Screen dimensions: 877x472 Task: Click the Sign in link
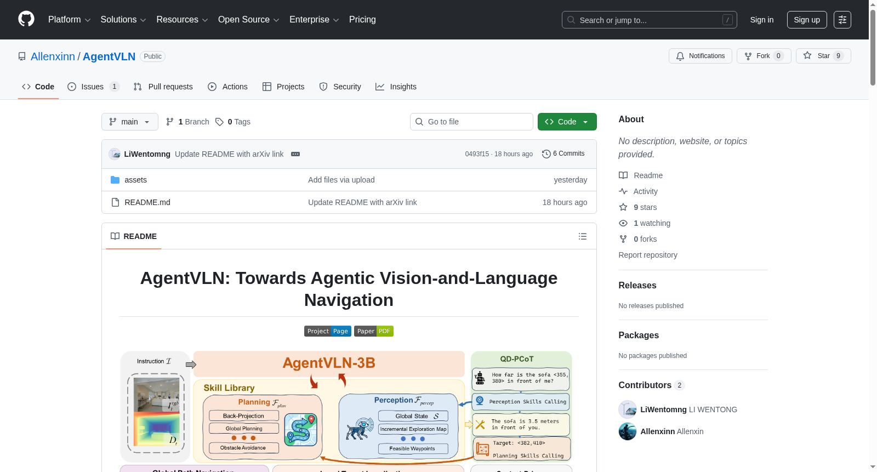pos(762,20)
